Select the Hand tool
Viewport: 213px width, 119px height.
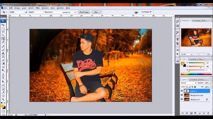pos(3,96)
